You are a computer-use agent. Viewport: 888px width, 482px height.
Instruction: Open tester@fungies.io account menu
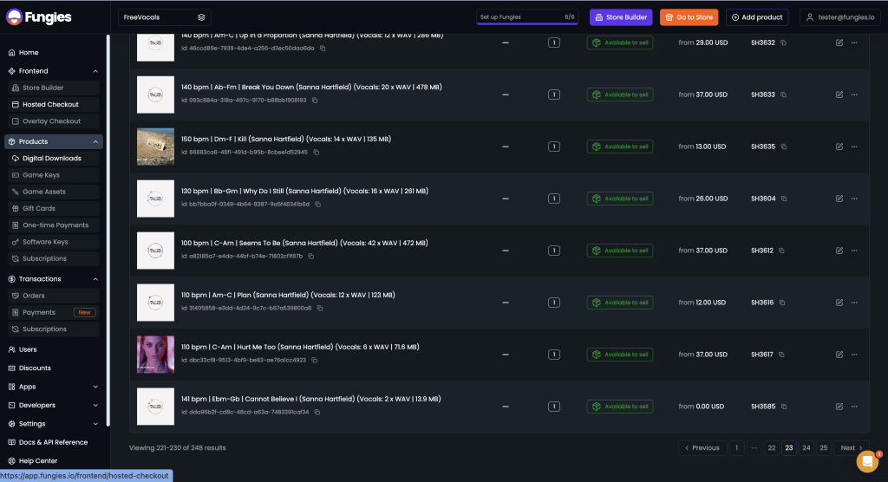pyautogui.click(x=839, y=17)
